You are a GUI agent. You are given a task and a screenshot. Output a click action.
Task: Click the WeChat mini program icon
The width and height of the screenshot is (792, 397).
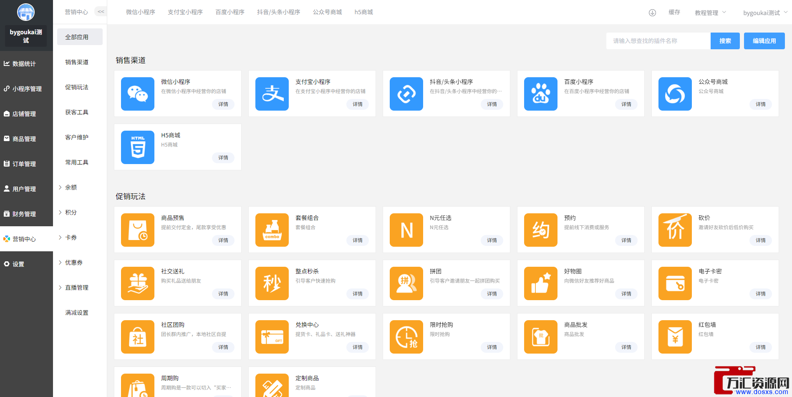pos(138,94)
